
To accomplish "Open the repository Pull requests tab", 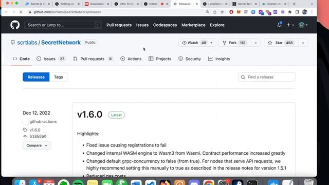I will point(93,59).
